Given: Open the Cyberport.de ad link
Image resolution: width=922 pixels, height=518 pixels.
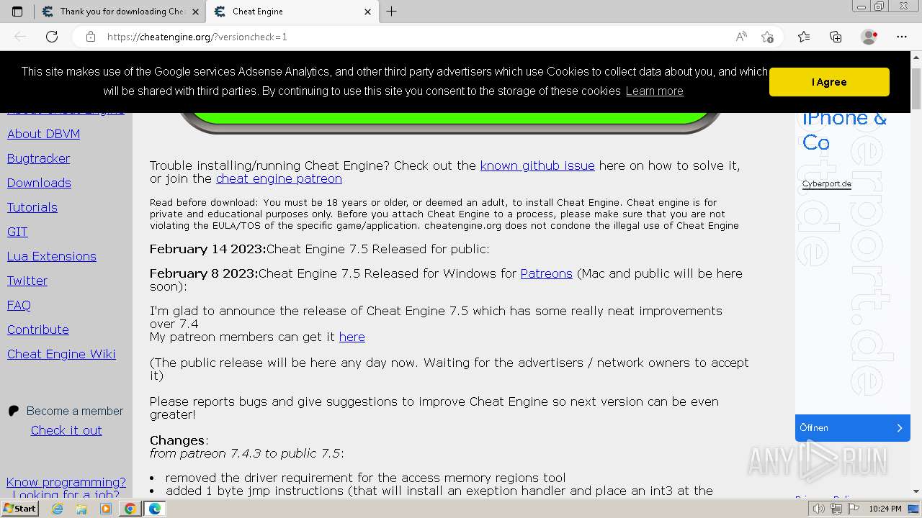Looking at the screenshot, I should [827, 183].
